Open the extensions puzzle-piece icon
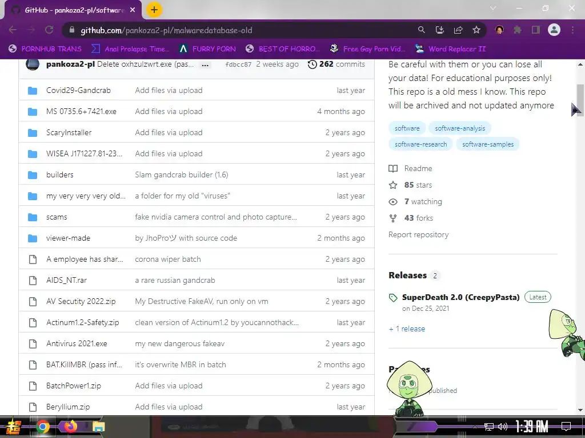585x438 pixels. click(518, 30)
